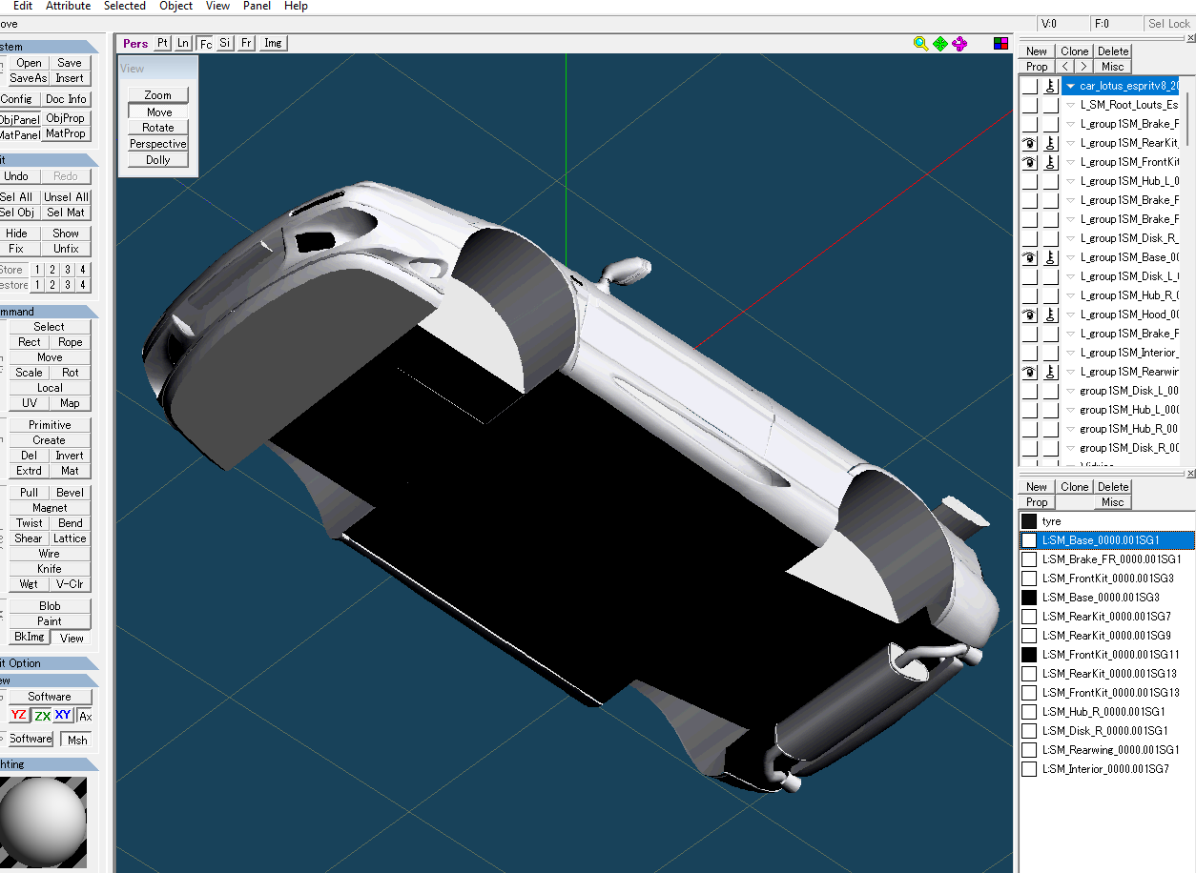Collapse the car_lotus_espritv8 root tree node
Image resolution: width=1196 pixels, height=873 pixels.
click(1070, 86)
